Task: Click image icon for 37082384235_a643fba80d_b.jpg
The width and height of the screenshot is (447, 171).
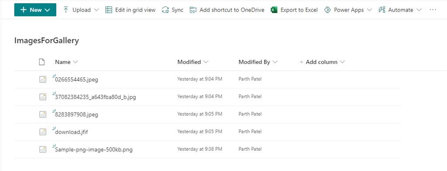Action: coord(43,97)
